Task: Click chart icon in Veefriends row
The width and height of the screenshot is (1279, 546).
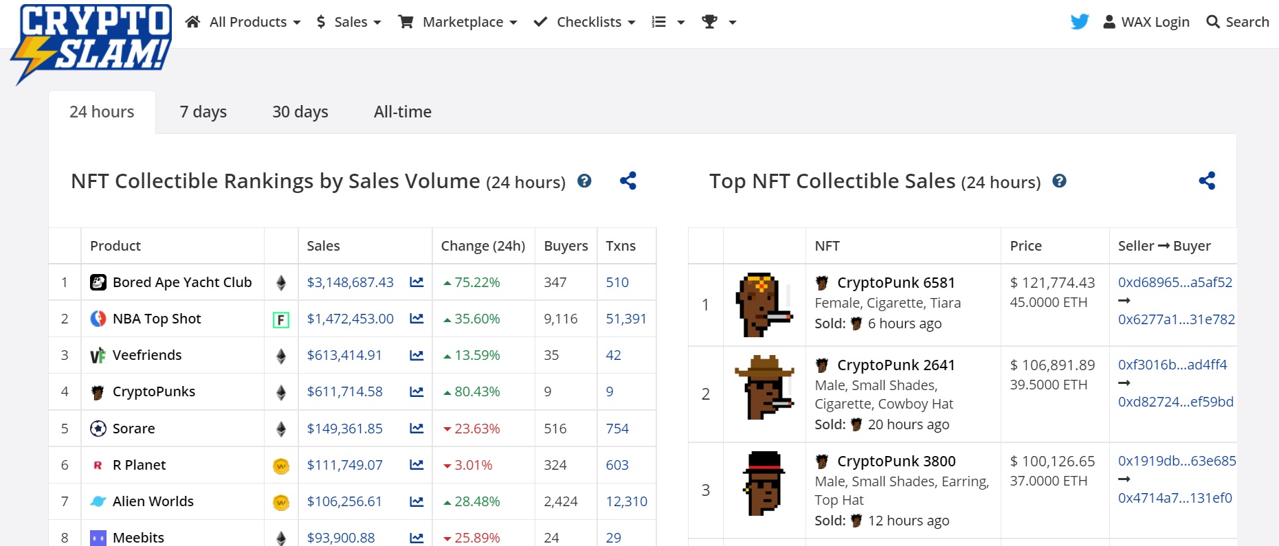Action: [x=416, y=355]
